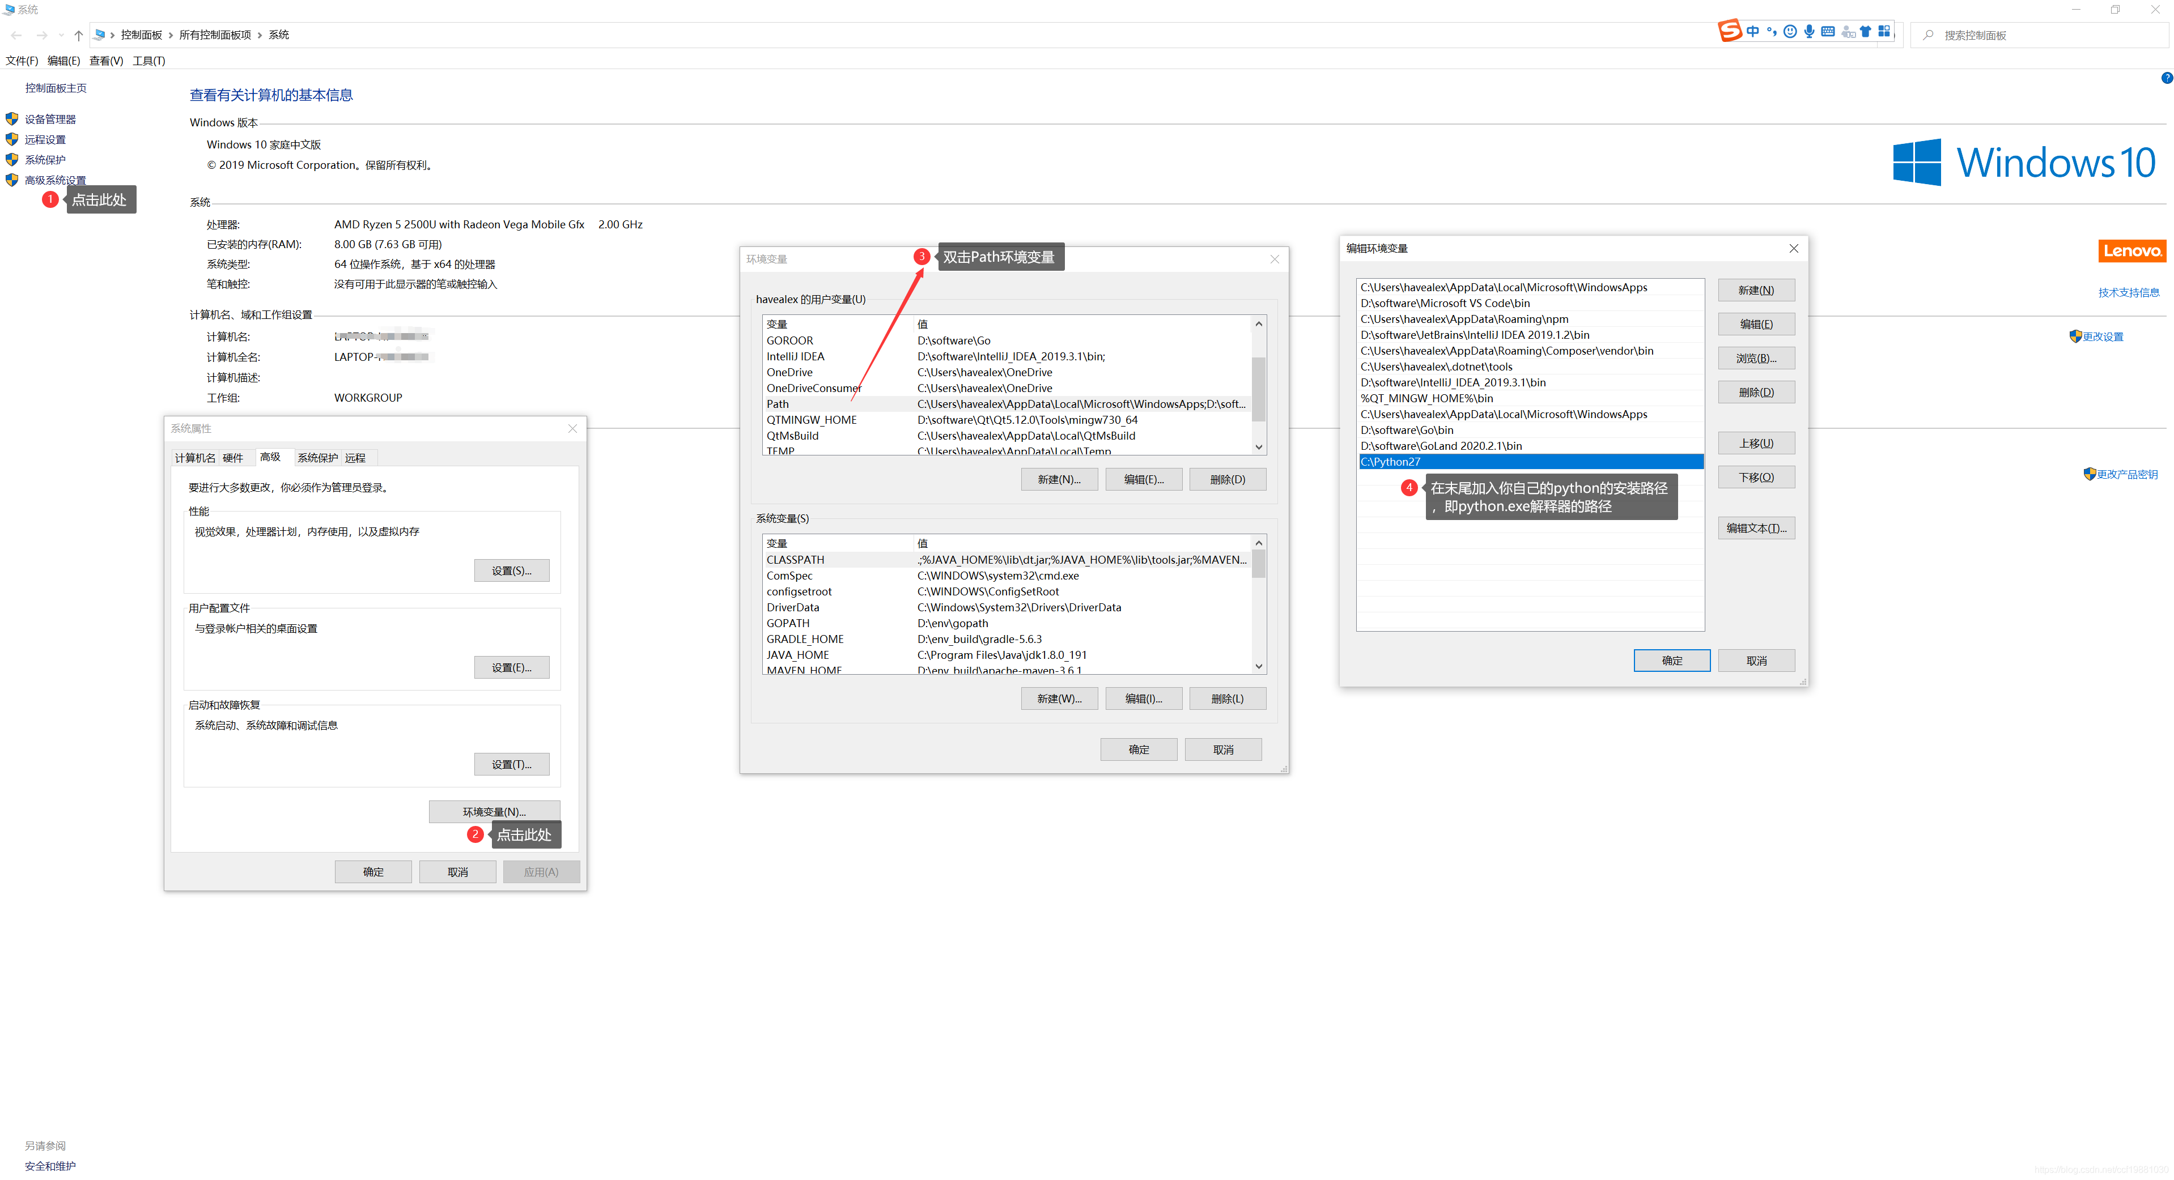Screen dimensions: 2174x1180
Task: Click the up arrow navigation button
Action: [78, 36]
